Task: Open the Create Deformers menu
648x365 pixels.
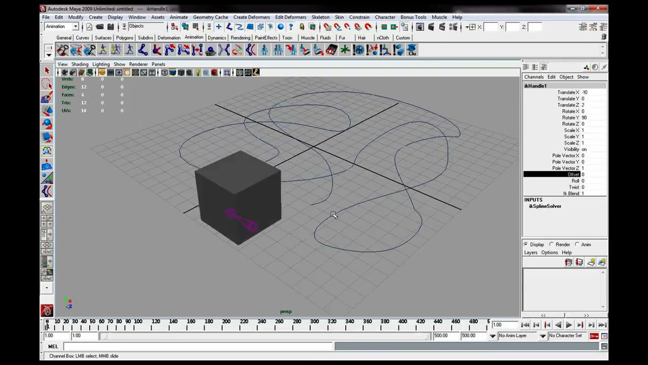Action: 252,17
